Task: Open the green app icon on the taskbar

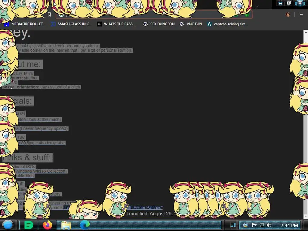Action: [29, 225]
